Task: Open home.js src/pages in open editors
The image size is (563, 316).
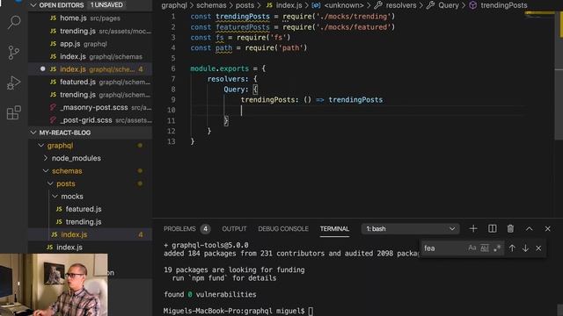Action: tap(90, 18)
